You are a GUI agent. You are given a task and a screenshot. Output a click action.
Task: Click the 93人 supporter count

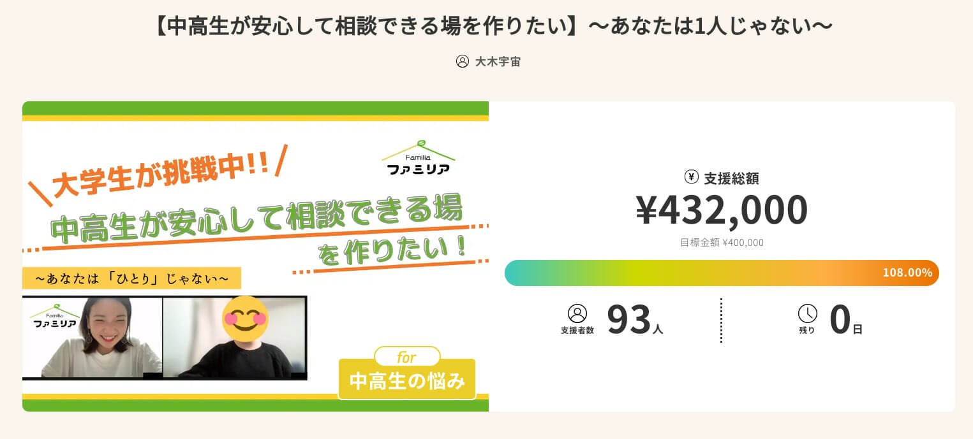pyautogui.click(x=634, y=320)
